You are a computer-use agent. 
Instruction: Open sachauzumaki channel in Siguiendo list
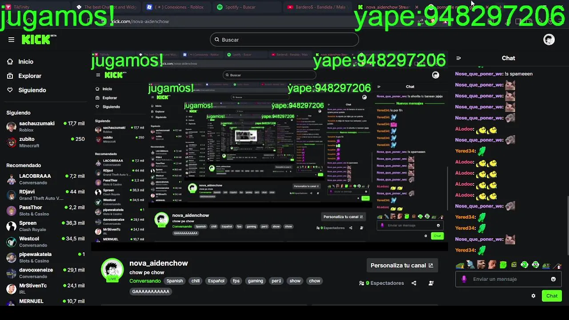click(x=45, y=127)
